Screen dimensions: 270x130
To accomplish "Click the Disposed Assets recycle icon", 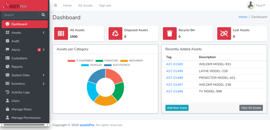I will [115, 33].
